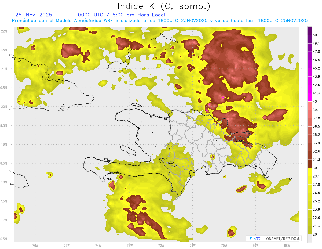Viewport: 322px width, 249px height.
Task: Click the colorbar value '41.3'
Action: (x=316, y=93)
